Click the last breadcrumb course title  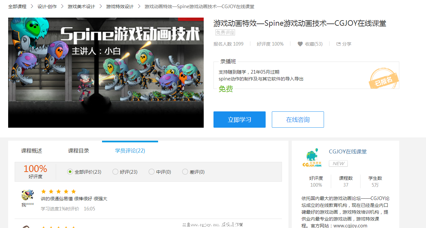point(199,7)
